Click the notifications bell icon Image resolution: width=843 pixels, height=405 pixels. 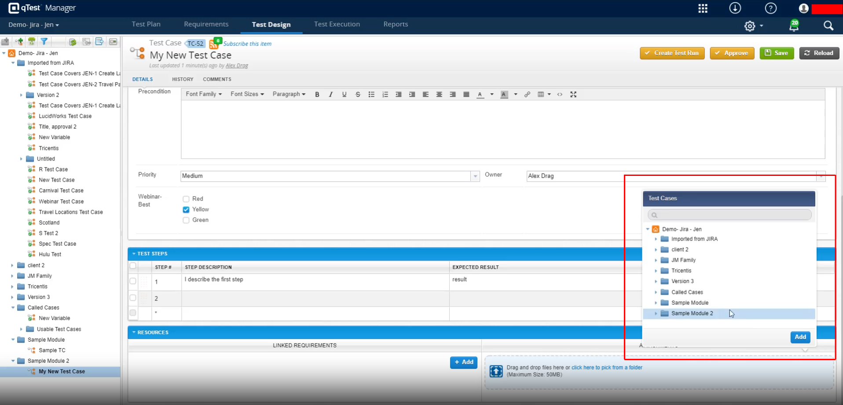pos(794,26)
